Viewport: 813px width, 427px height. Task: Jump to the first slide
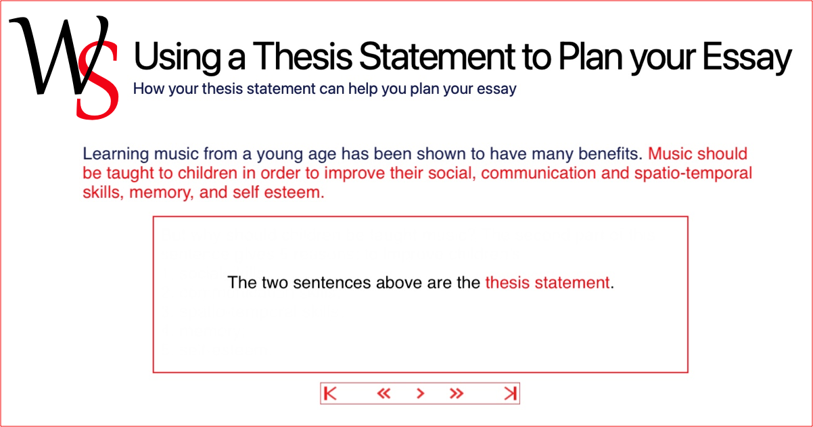click(x=330, y=393)
